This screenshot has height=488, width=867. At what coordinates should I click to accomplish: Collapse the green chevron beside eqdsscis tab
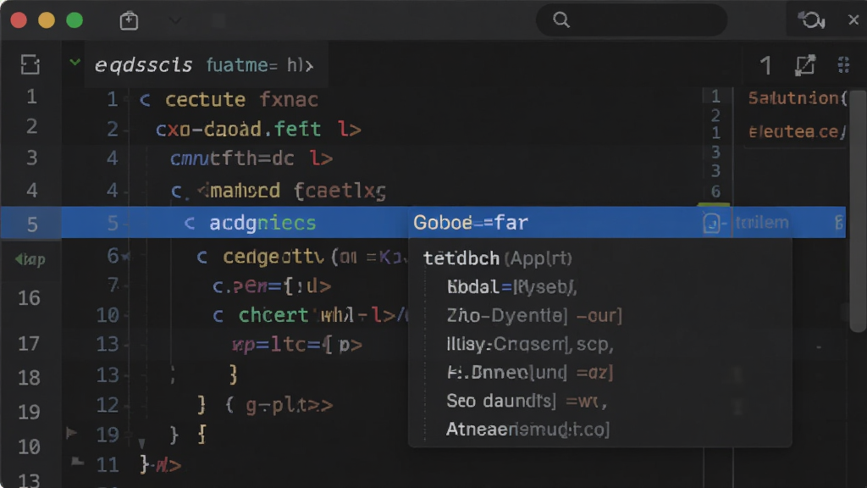coord(75,62)
